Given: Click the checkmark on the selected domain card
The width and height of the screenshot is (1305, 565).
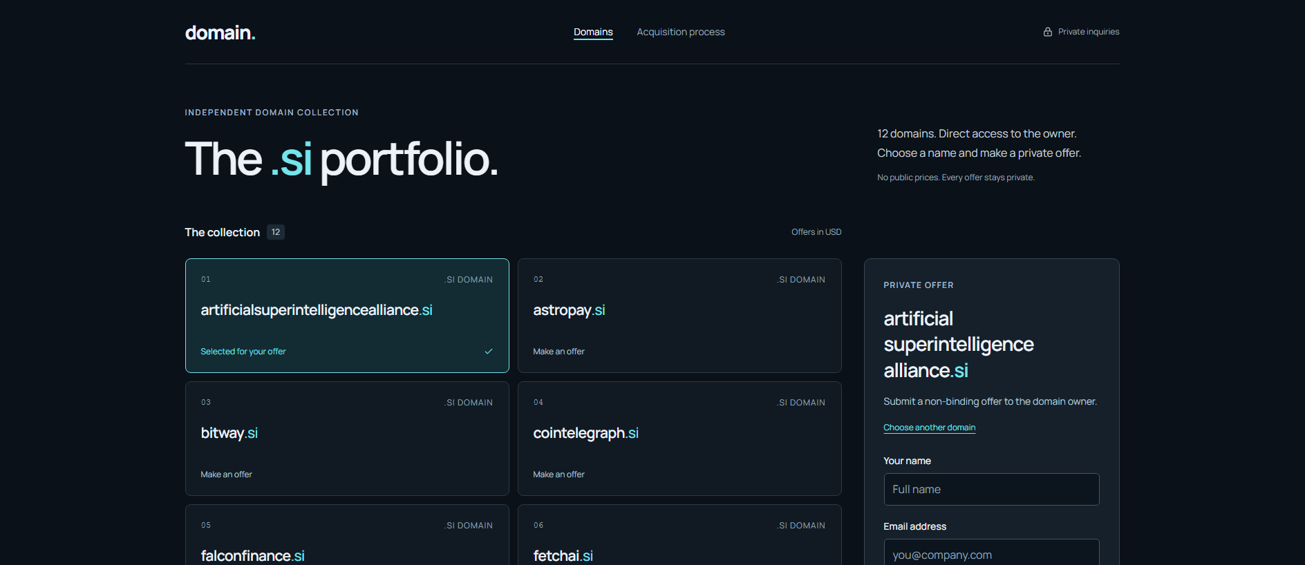Looking at the screenshot, I should point(489,352).
